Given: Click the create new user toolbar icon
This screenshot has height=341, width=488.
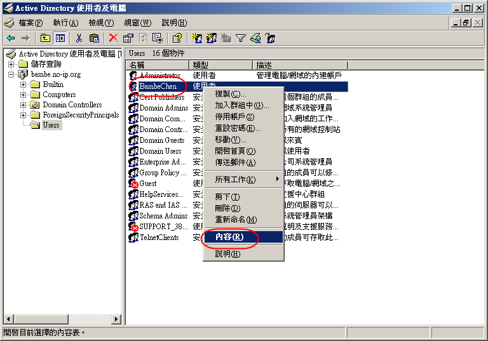Looking at the screenshot, I should (x=197, y=38).
